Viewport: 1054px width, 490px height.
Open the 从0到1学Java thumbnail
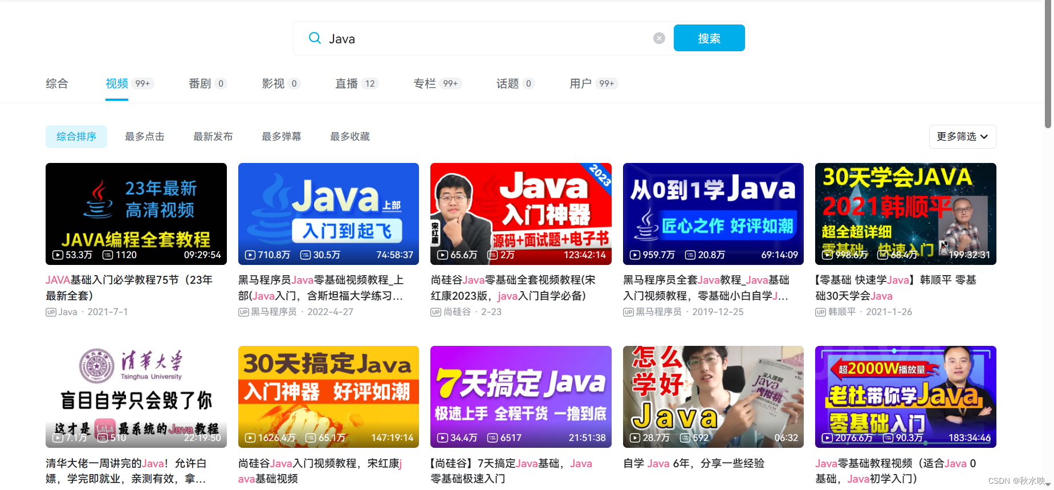click(x=713, y=214)
